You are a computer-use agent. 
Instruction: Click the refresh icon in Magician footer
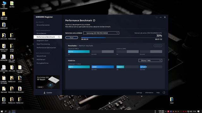click(x=164, y=93)
